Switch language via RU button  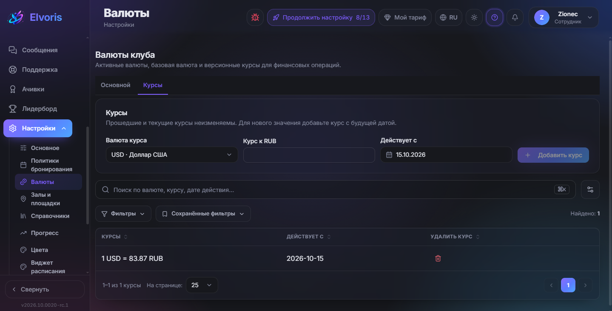(x=449, y=17)
